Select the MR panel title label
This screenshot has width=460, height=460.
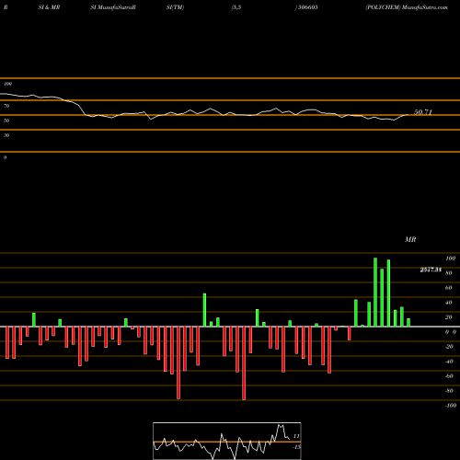point(410,239)
